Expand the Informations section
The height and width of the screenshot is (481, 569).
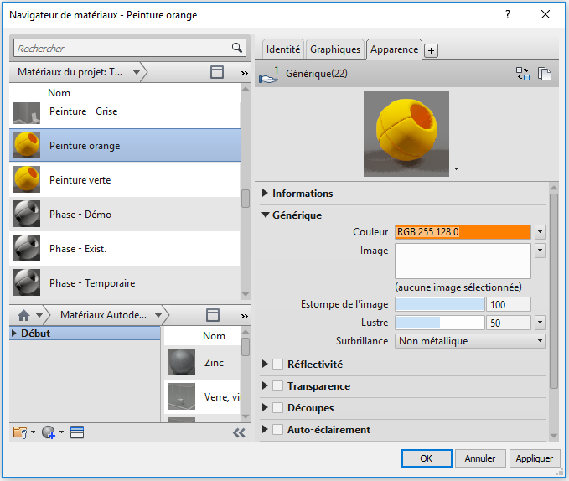[x=266, y=194]
